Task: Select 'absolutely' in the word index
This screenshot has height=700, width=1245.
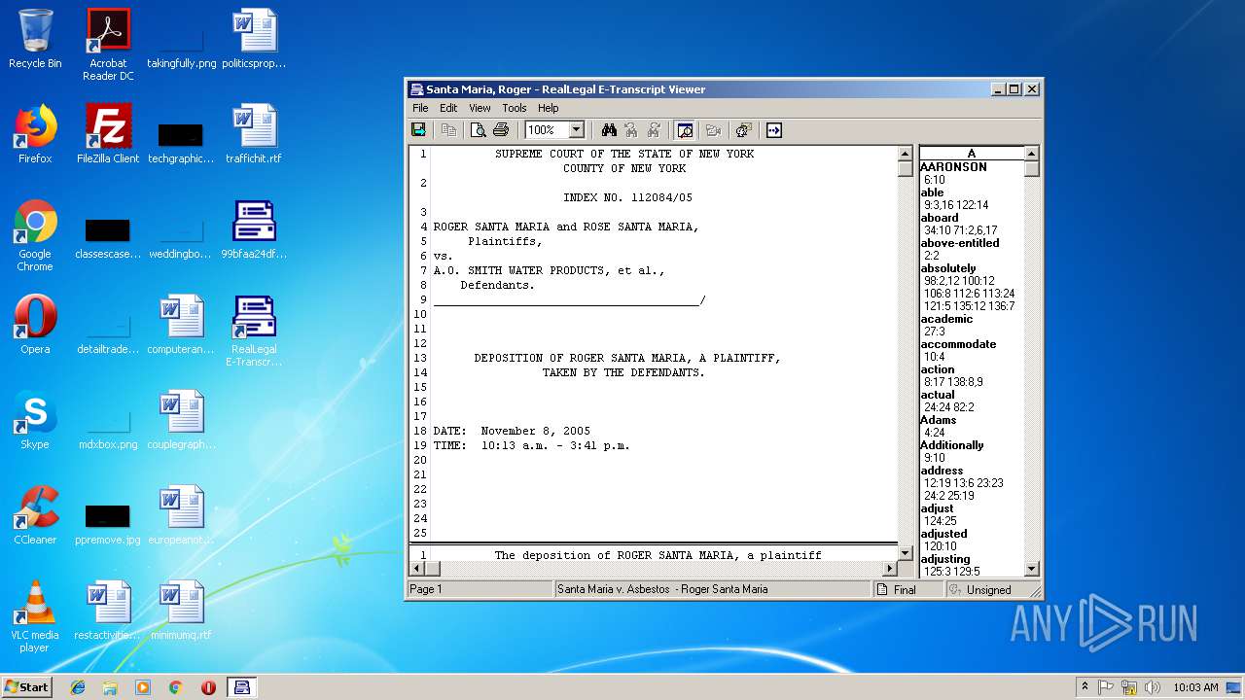Action: click(x=948, y=268)
